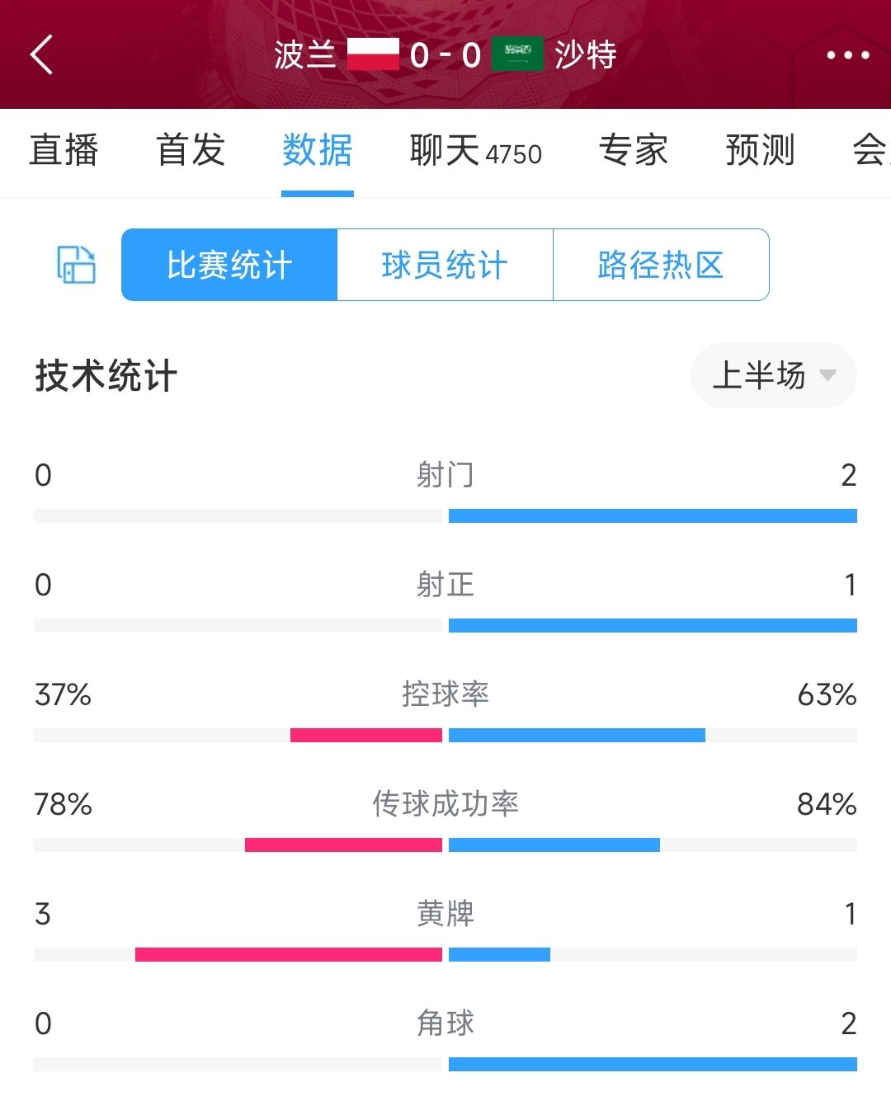
Task: Tap the 沙特 team name
Action: pyautogui.click(x=586, y=54)
